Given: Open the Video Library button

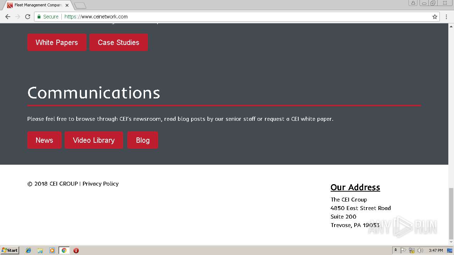Looking at the screenshot, I should (x=94, y=140).
